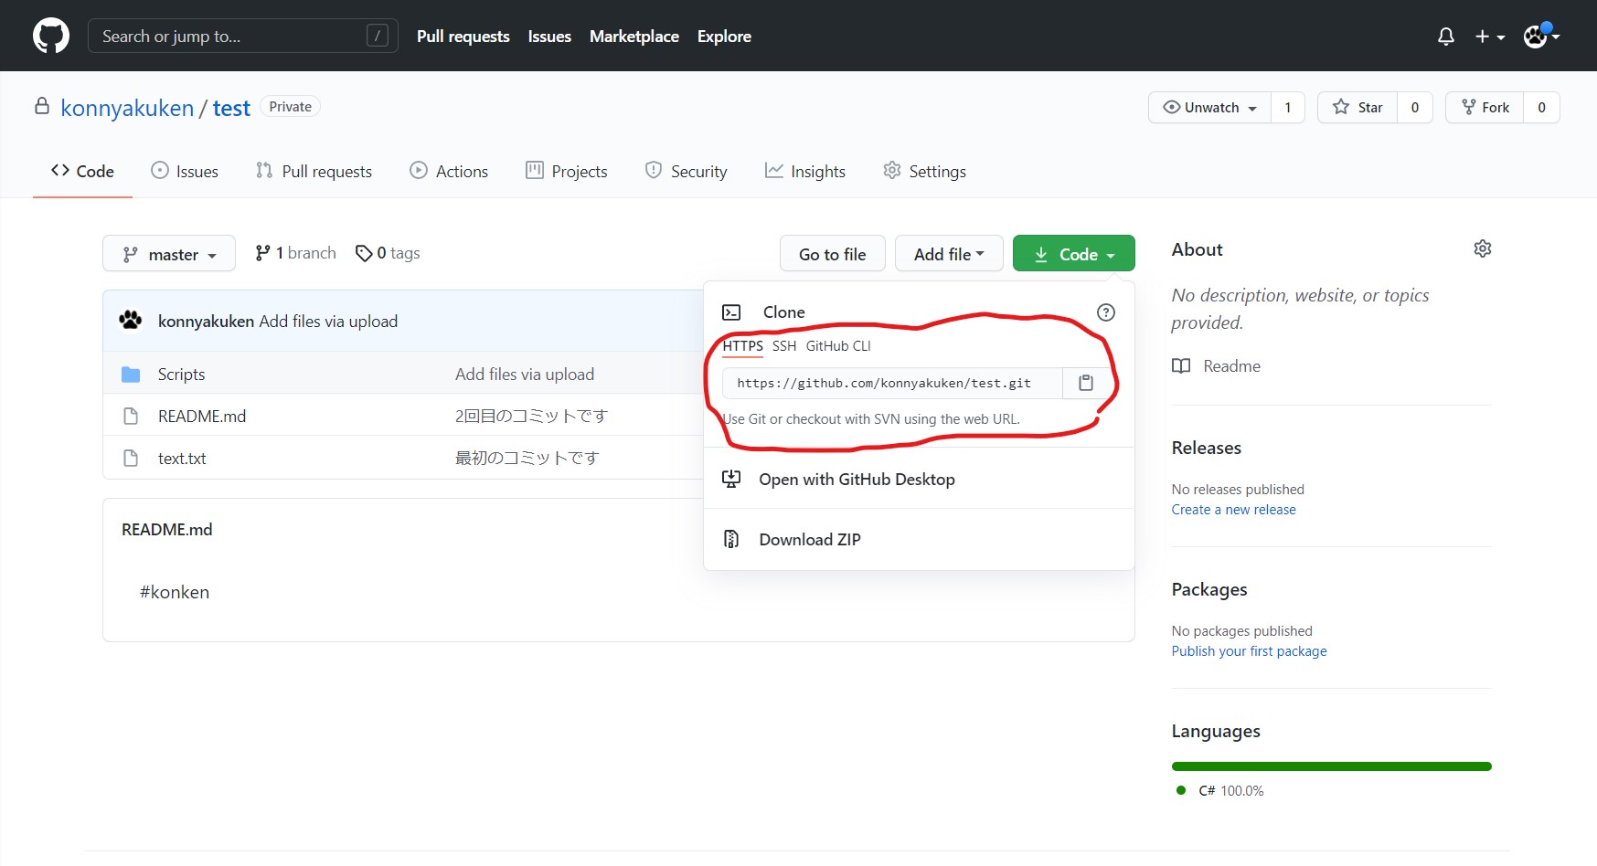Open the master branch selector
This screenshot has height=866, width=1597.
tap(169, 253)
